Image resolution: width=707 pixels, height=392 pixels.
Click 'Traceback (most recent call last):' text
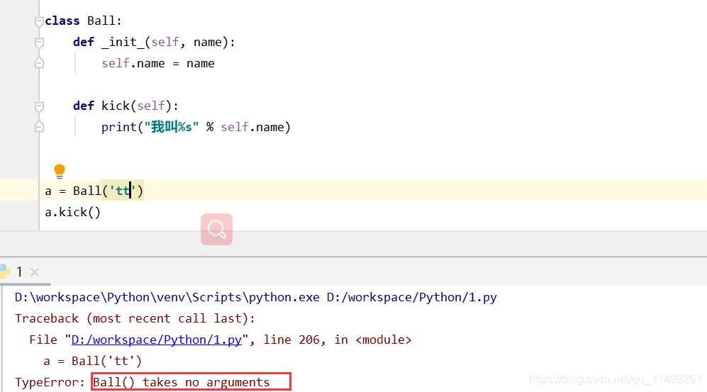135,318
